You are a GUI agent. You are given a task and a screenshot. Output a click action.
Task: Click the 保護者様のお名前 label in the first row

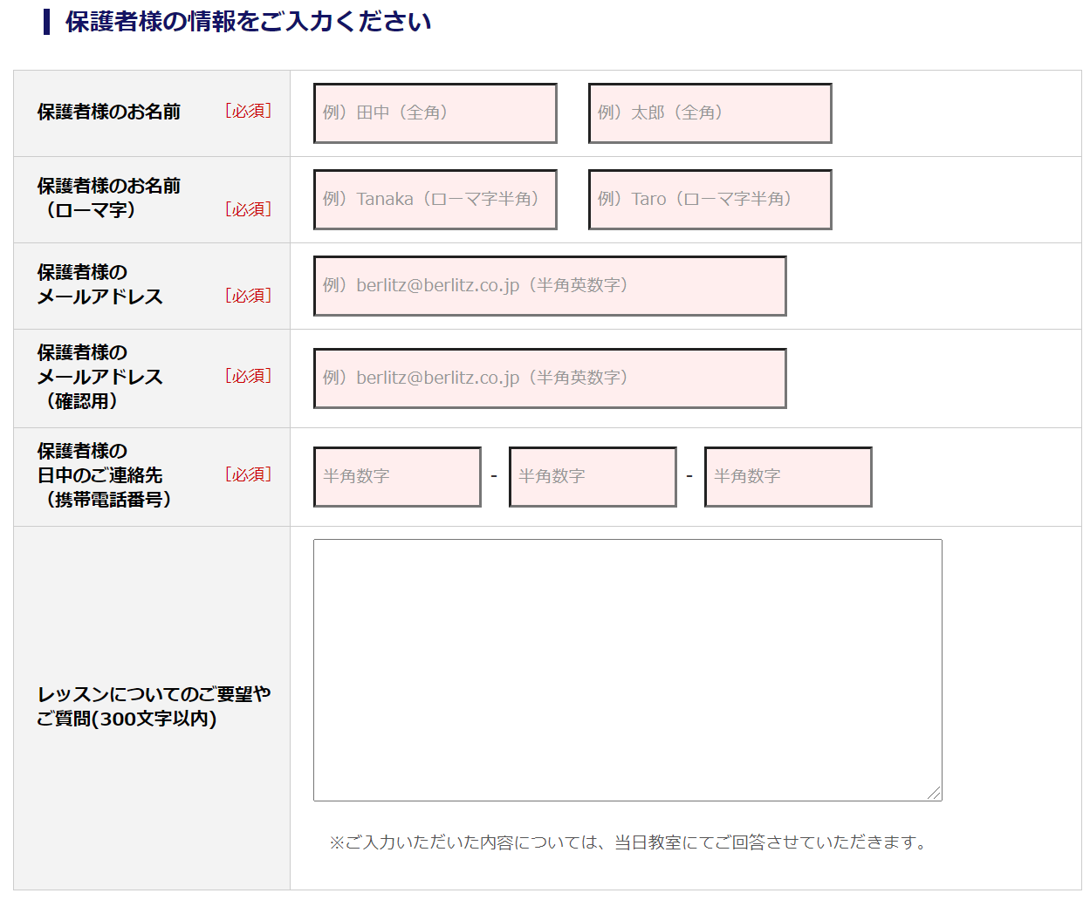tap(109, 112)
